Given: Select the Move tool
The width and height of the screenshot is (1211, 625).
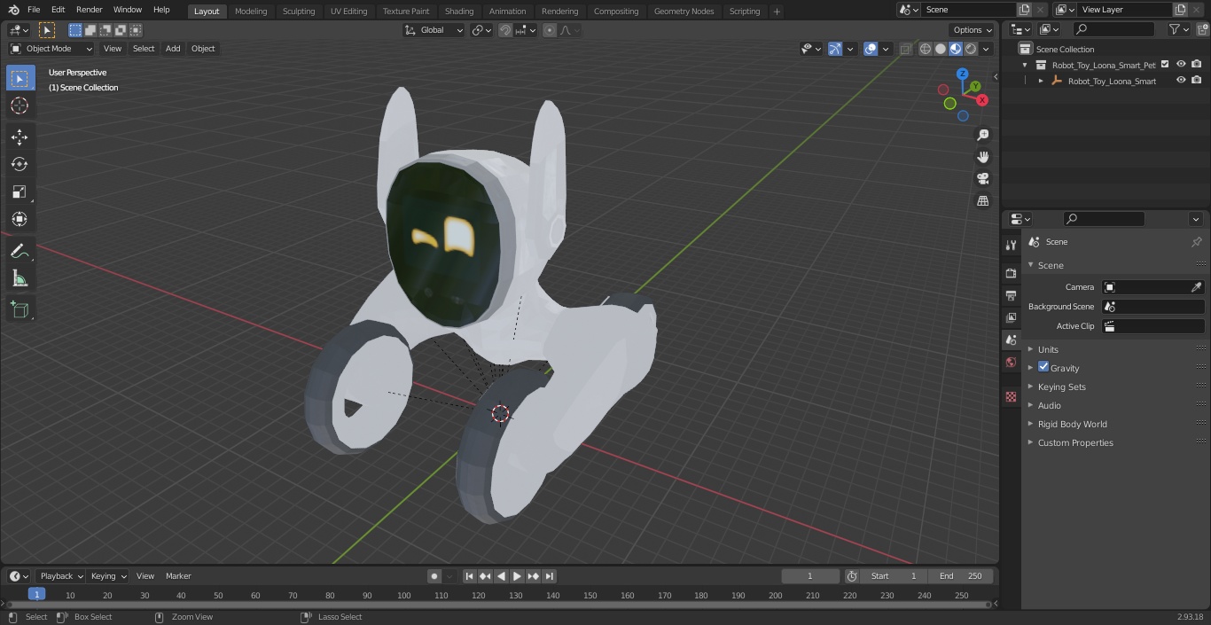Looking at the screenshot, I should tap(20, 137).
